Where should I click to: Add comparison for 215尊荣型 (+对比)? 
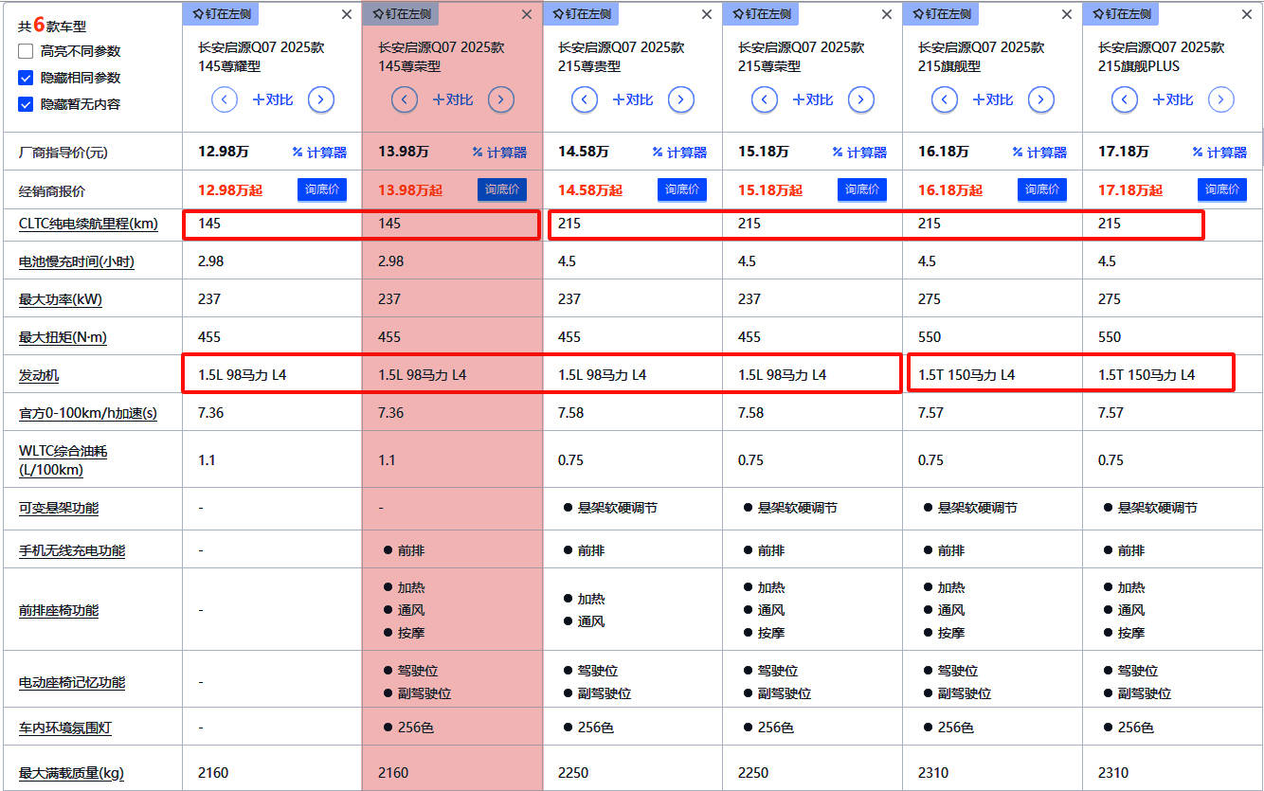click(813, 99)
